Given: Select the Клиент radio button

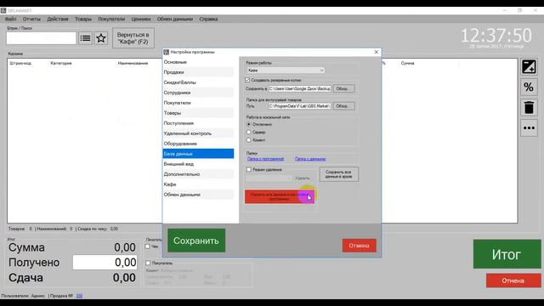Looking at the screenshot, I should (x=248, y=140).
